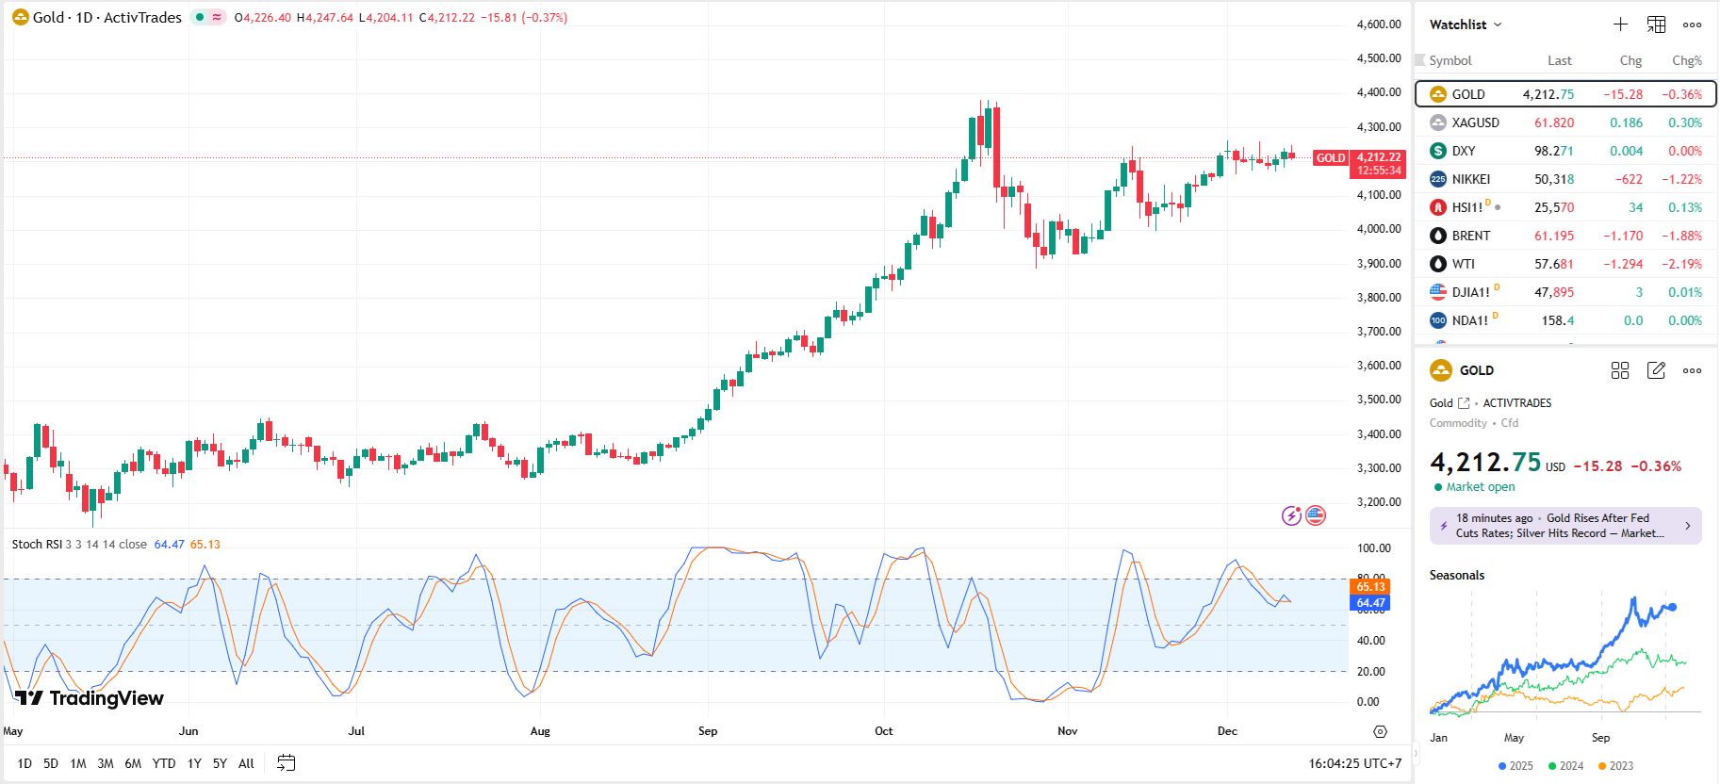Expand the Gold Rises After Fed news item
Viewport: 1720px width, 784px height.
tap(1565, 526)
